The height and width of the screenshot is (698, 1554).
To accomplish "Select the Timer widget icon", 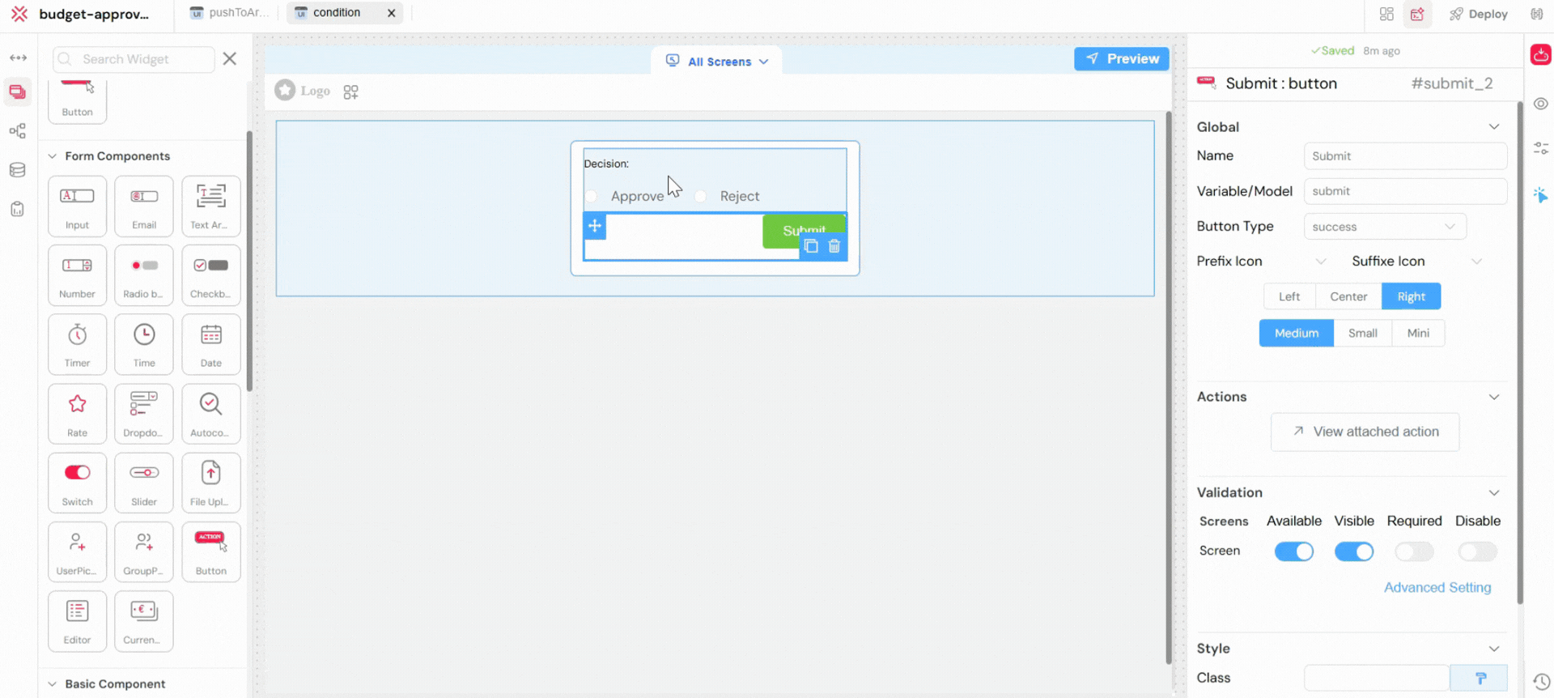I will (77, 344).
